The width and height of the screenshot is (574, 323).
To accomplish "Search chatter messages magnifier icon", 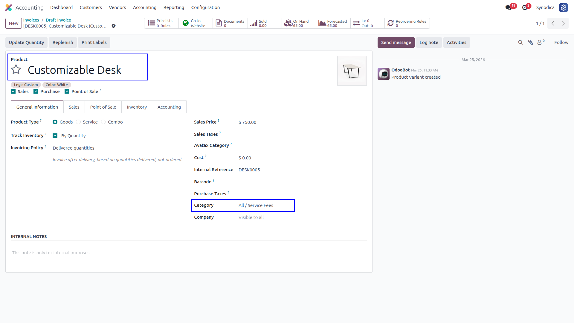I will [520, 42].
